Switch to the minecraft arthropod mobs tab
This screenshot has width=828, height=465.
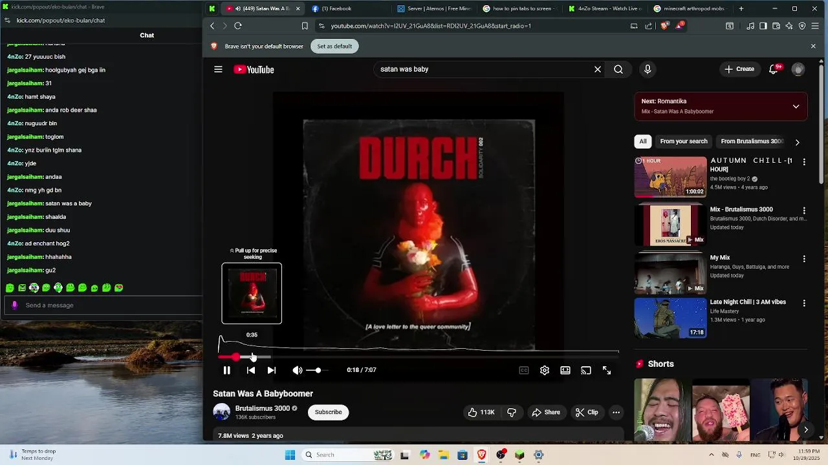690,9
